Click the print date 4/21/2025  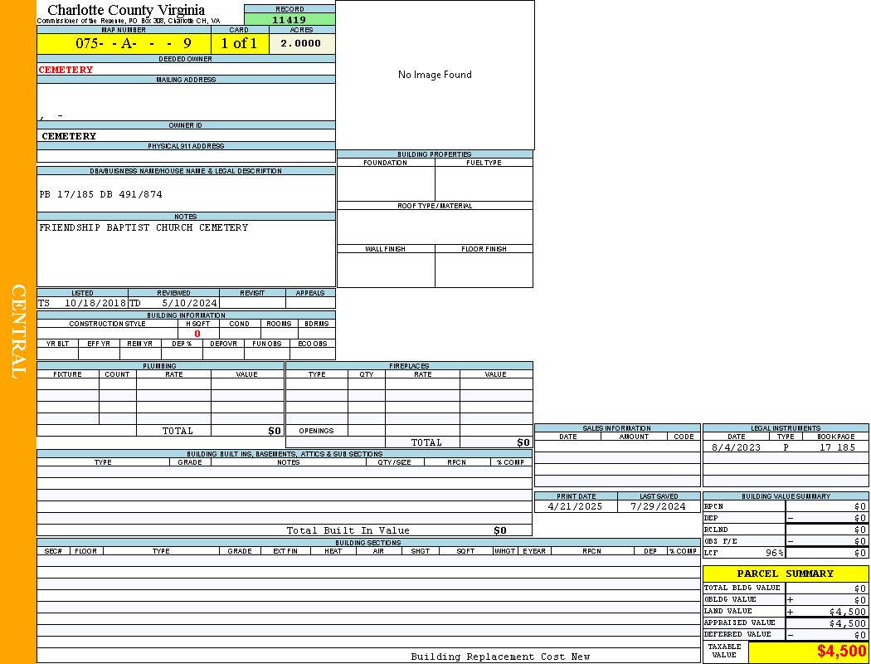[576, 506]
